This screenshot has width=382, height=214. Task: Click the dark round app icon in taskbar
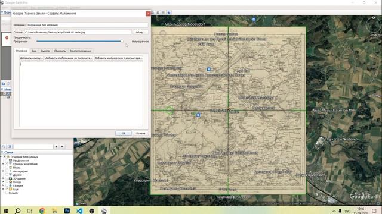pos(91,211)
